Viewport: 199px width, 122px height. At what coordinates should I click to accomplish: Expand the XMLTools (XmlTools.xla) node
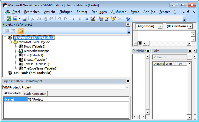[5, 73]
